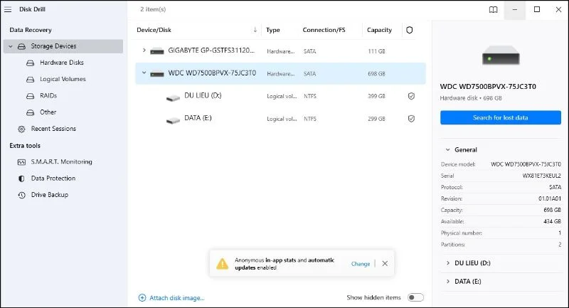Open the hamburger menu beside Disk Drill
The height and width of the screenshot is (308, 569).
[x=8, y=9]
